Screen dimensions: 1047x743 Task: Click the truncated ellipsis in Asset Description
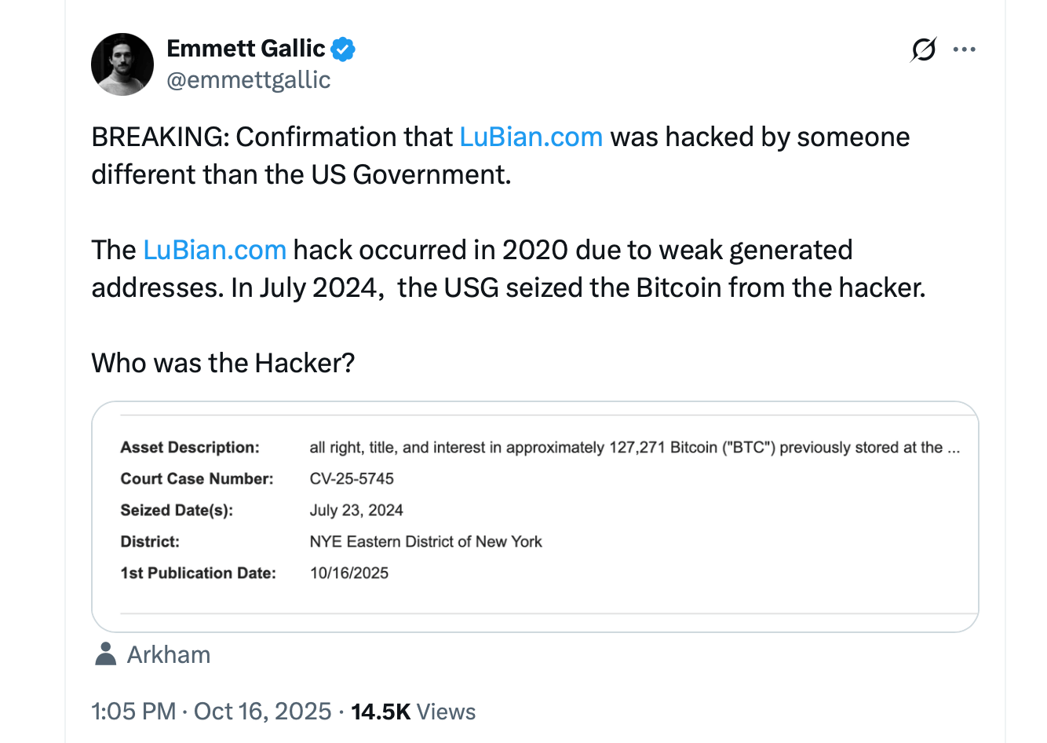(954, 448)
